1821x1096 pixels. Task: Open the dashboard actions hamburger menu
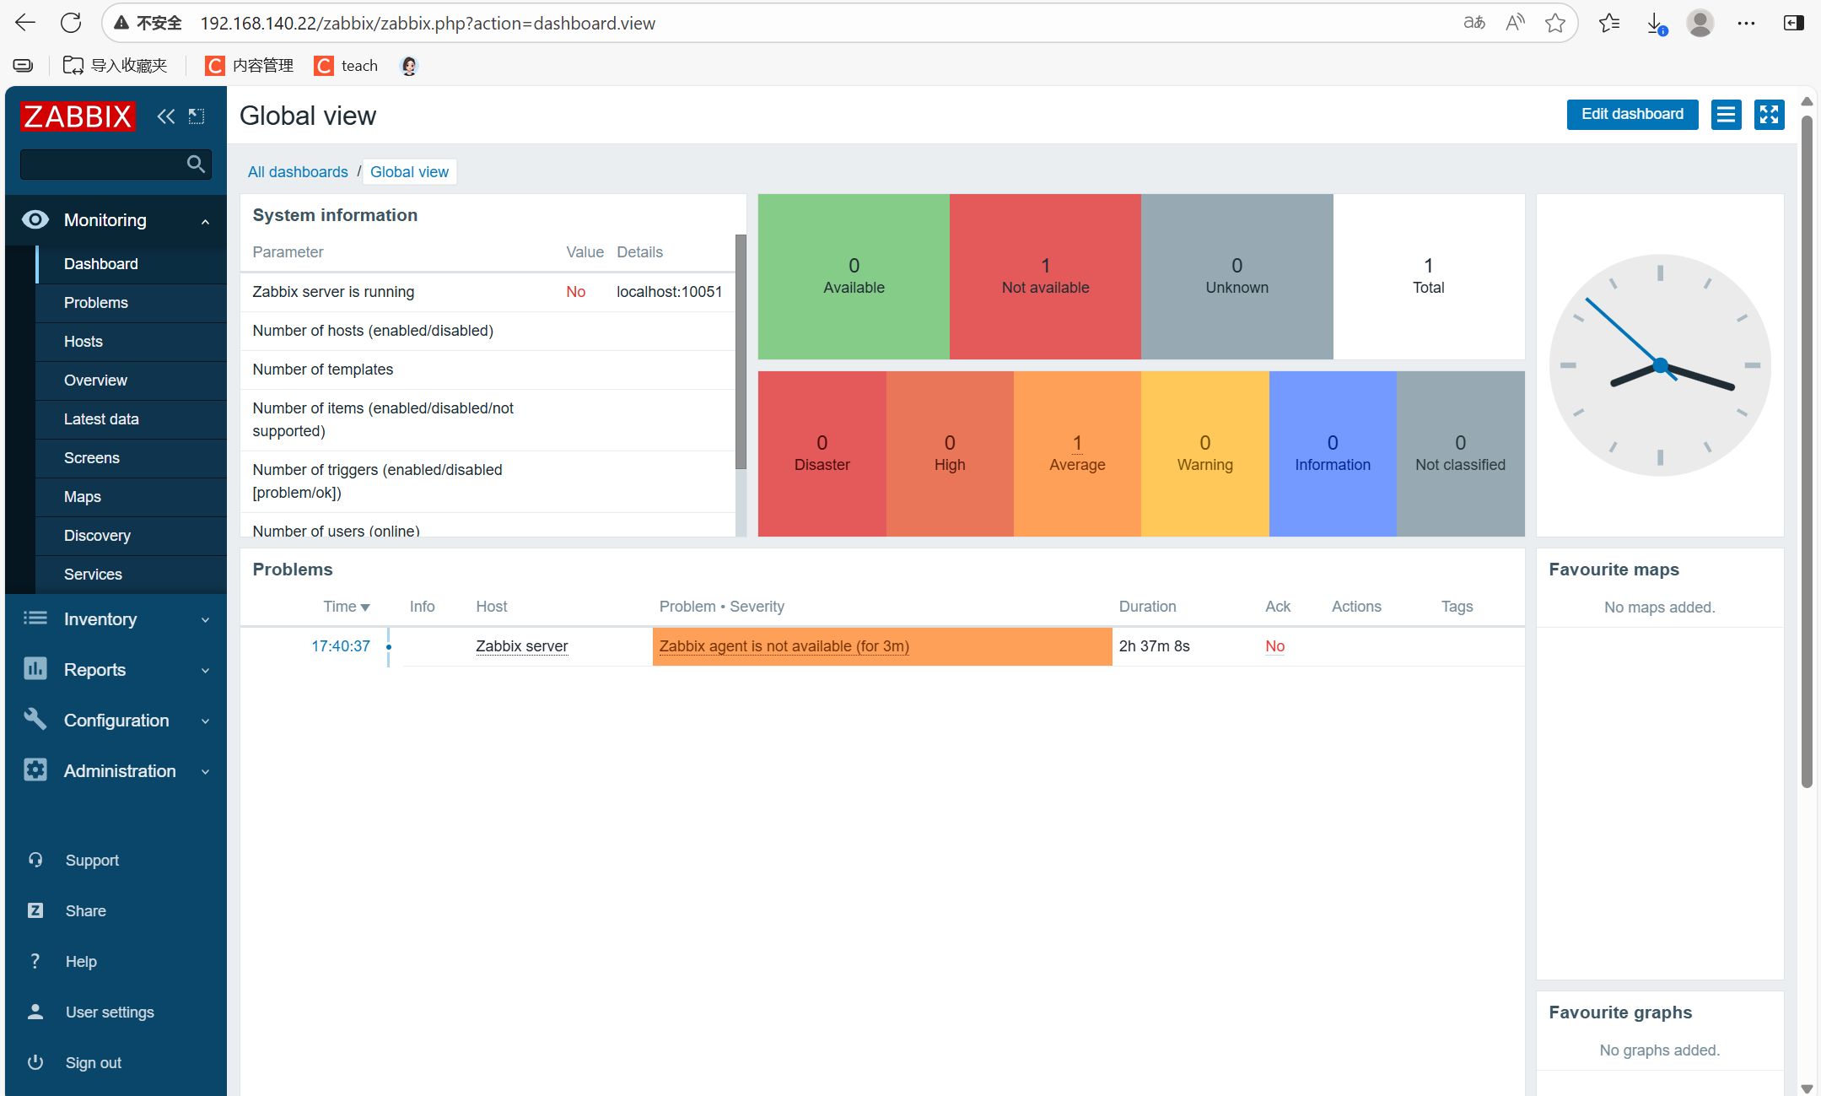[x=1726, y=115]
